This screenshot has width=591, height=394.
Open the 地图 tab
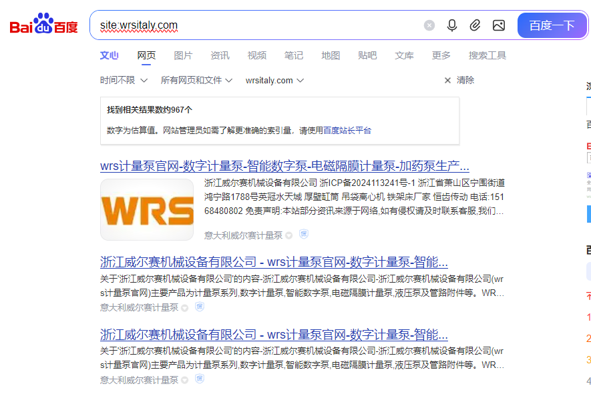coord(331,55)
